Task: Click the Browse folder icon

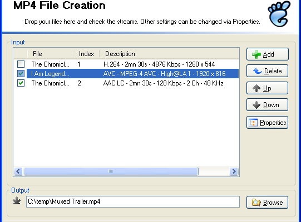Action: [x=256, y=203]
